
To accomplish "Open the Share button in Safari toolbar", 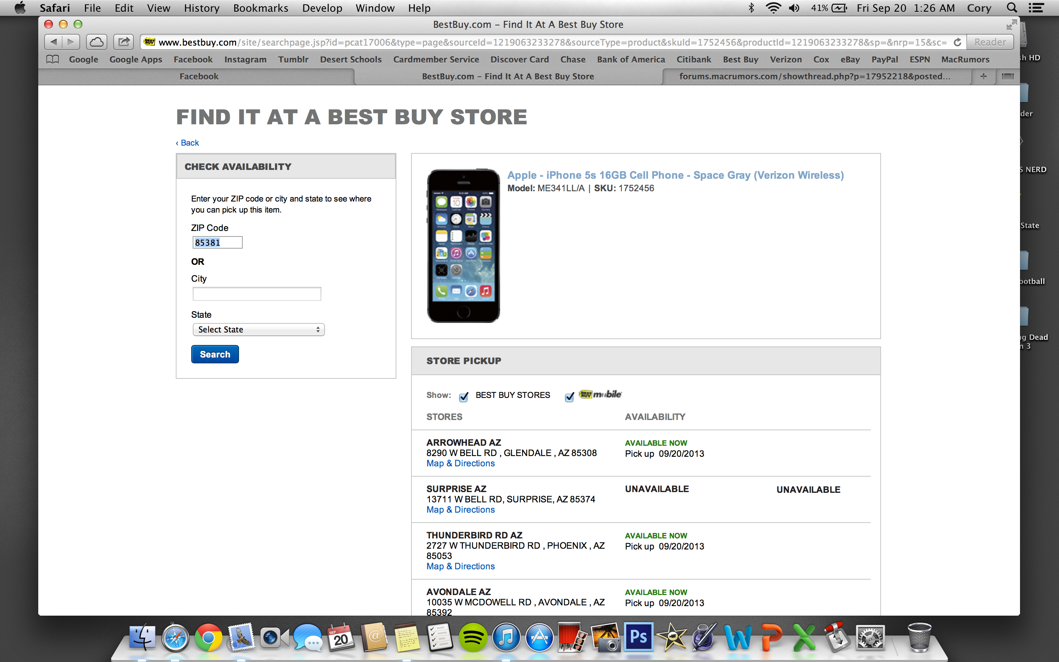I will tap(124, 42).
